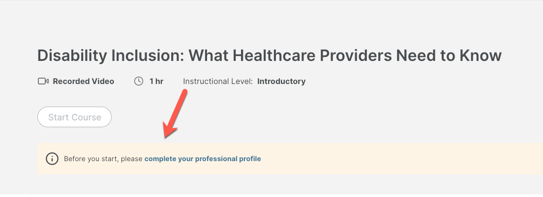This screenshot has width=543, height=197.
Task: Select the Introductory level value
Action: (x=281, y=81)
